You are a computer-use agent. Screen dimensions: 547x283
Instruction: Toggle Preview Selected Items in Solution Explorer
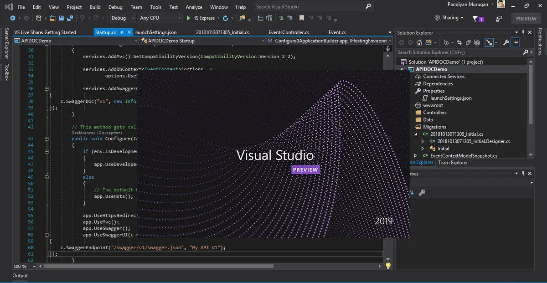click(x=477, y=42)
